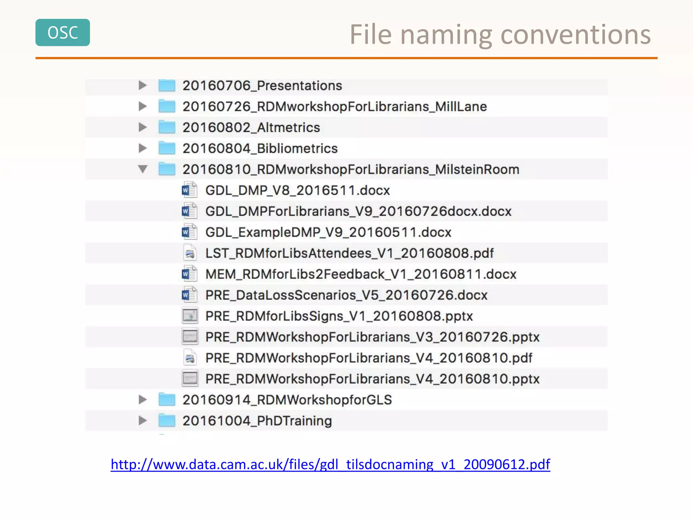Select file name GDL_ExampleDMP_V9_20160511.docx
The image size is (693, 520).
pos(329,232)
